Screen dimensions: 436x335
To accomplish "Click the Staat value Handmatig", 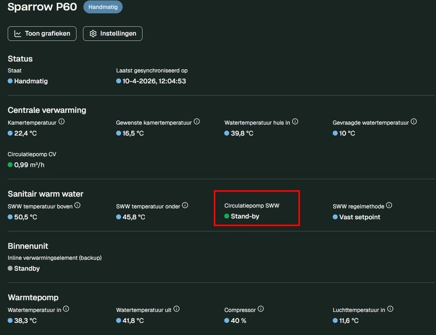I will [31, 81].
